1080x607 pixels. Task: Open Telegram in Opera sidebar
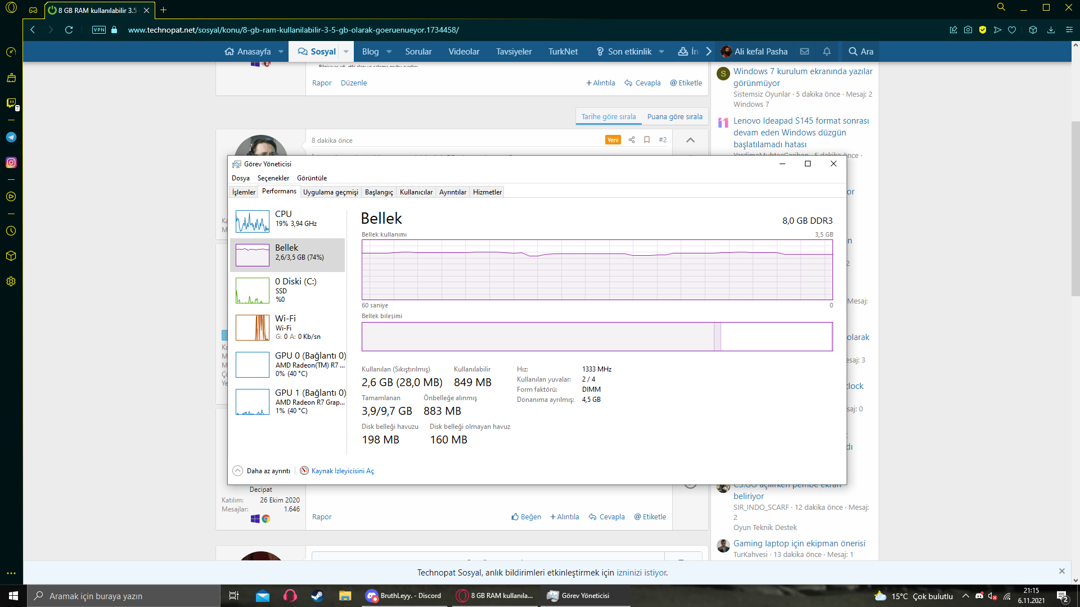[11, 137]
